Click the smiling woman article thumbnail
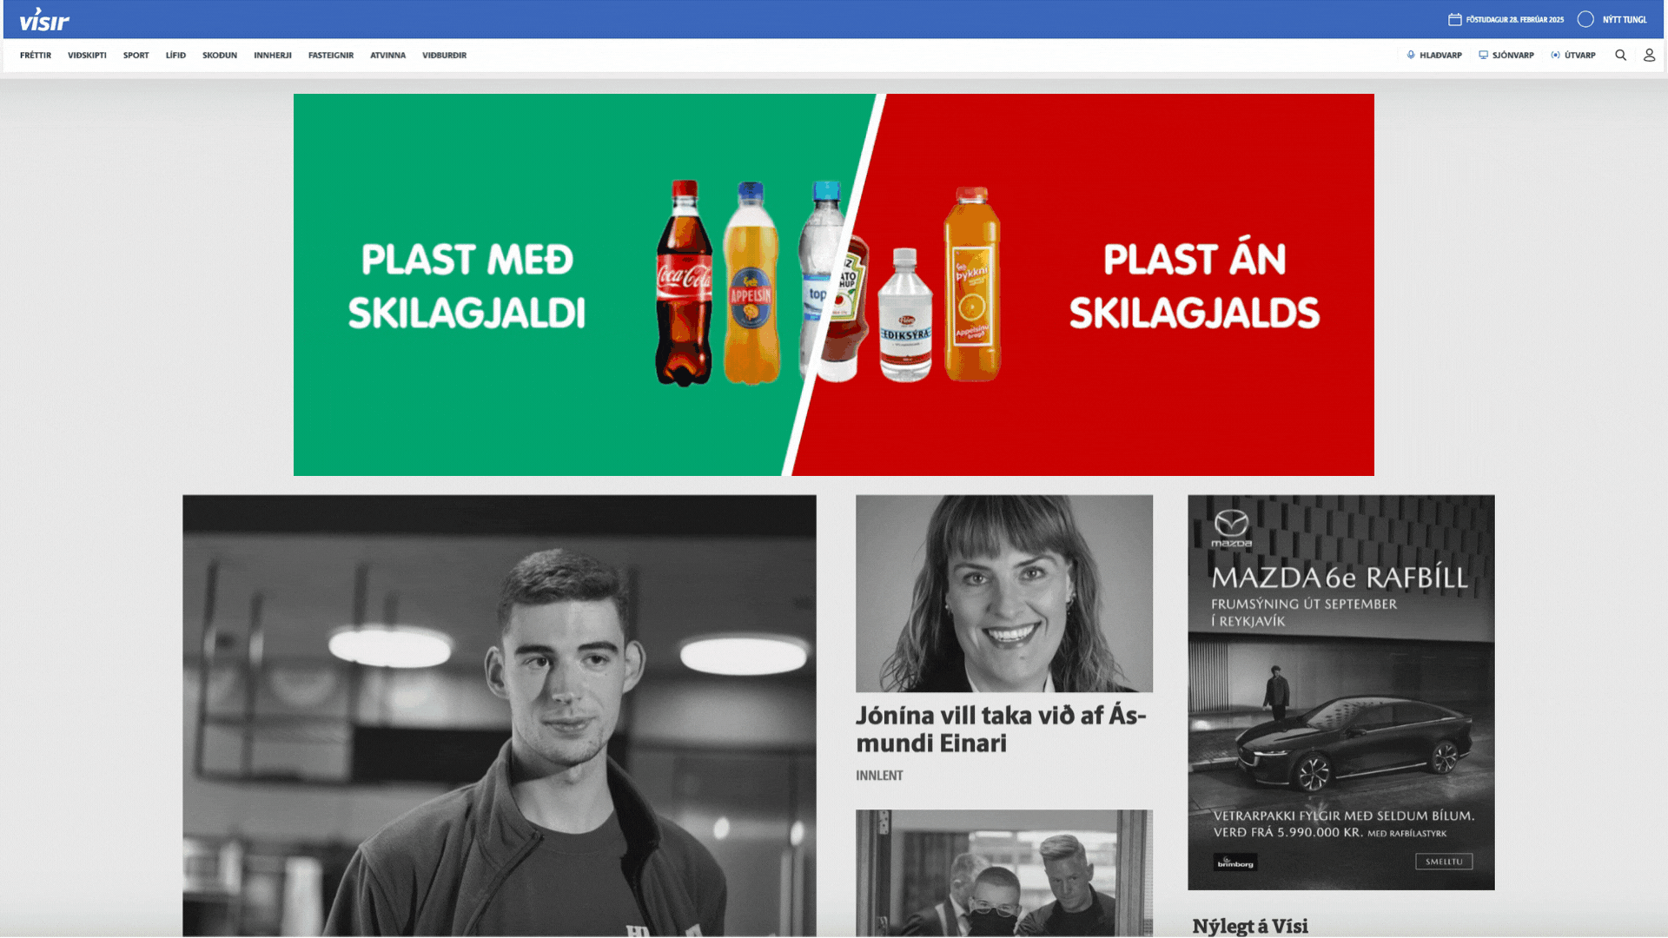The height and width of the screenshot is (938, 1668). click(x=1004, y=593)
